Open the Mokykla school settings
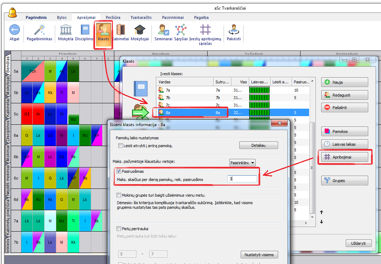Screen dimensions: 381x264 point(66,30)
